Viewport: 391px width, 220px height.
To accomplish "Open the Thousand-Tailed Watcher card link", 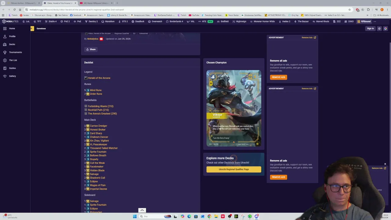I will (x=104, y=148).
